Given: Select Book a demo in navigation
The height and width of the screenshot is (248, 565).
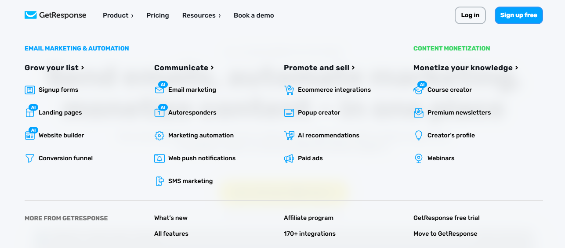Looking at the screenshot, I should coord(254,15).
